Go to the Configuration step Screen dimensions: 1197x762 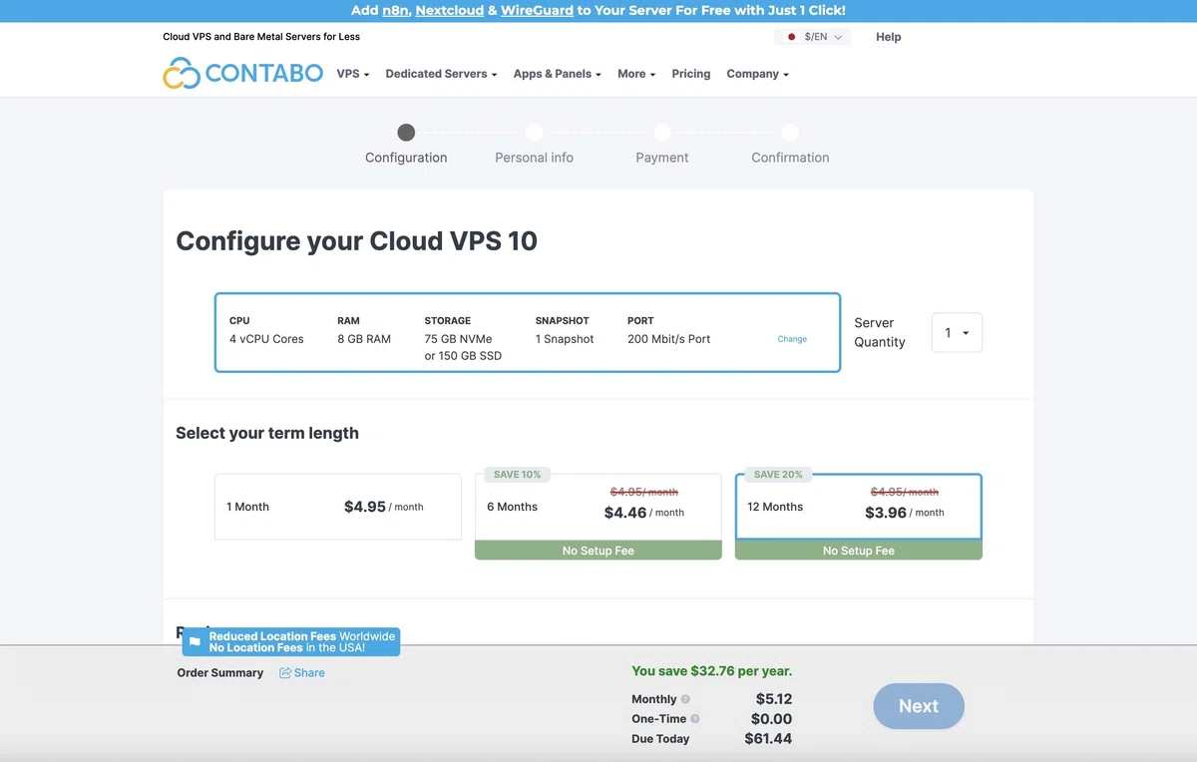tap(406, 145)
